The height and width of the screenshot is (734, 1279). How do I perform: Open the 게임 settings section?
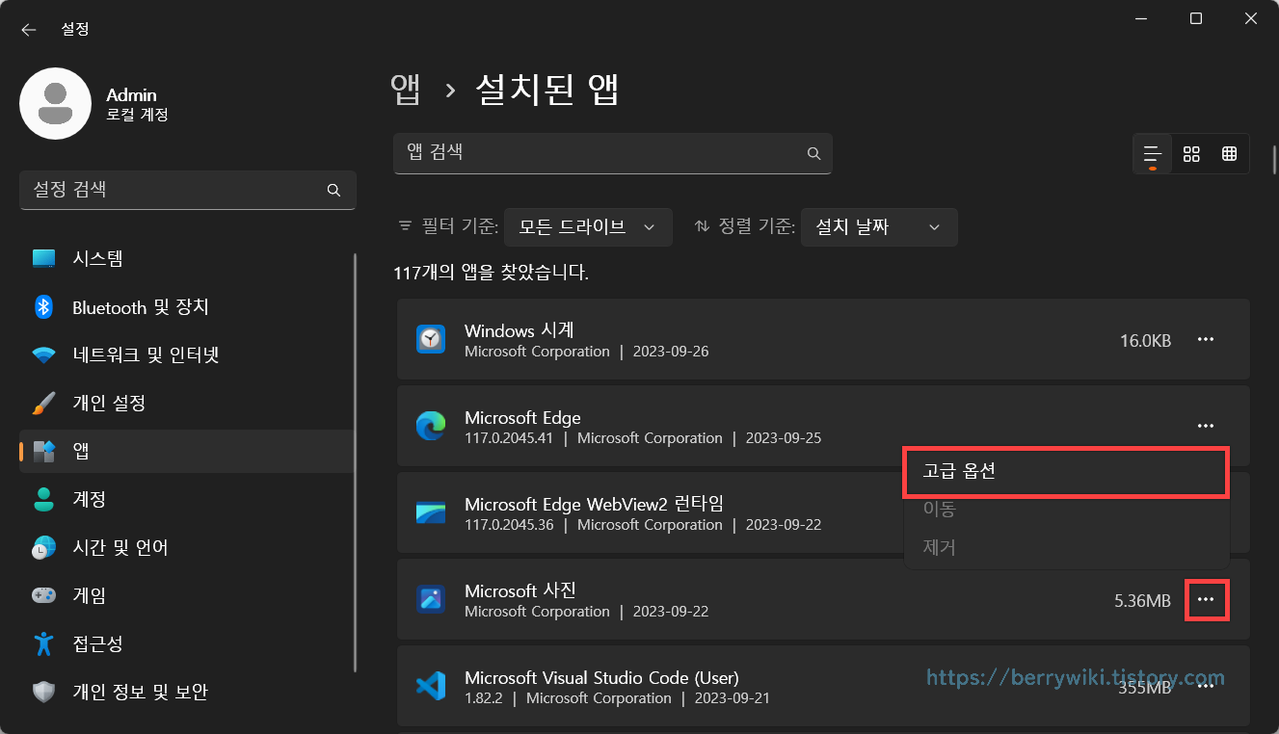92,595
